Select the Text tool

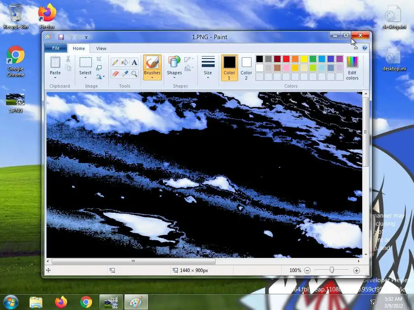tap(134, 62)
